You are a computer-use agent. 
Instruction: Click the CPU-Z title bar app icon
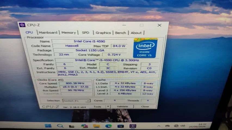[x=22, y=25]
